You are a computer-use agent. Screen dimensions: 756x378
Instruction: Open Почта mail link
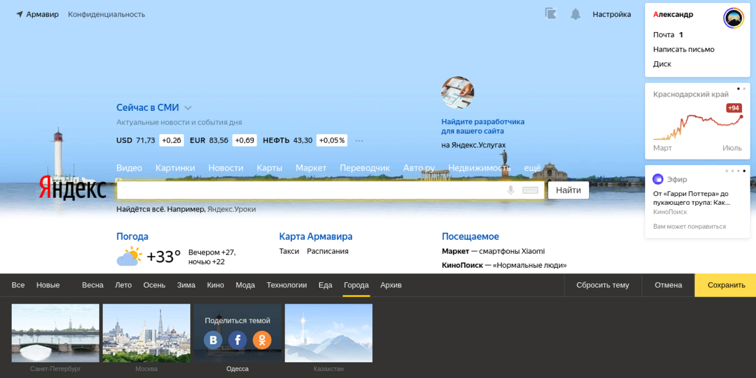coord(664,35)
